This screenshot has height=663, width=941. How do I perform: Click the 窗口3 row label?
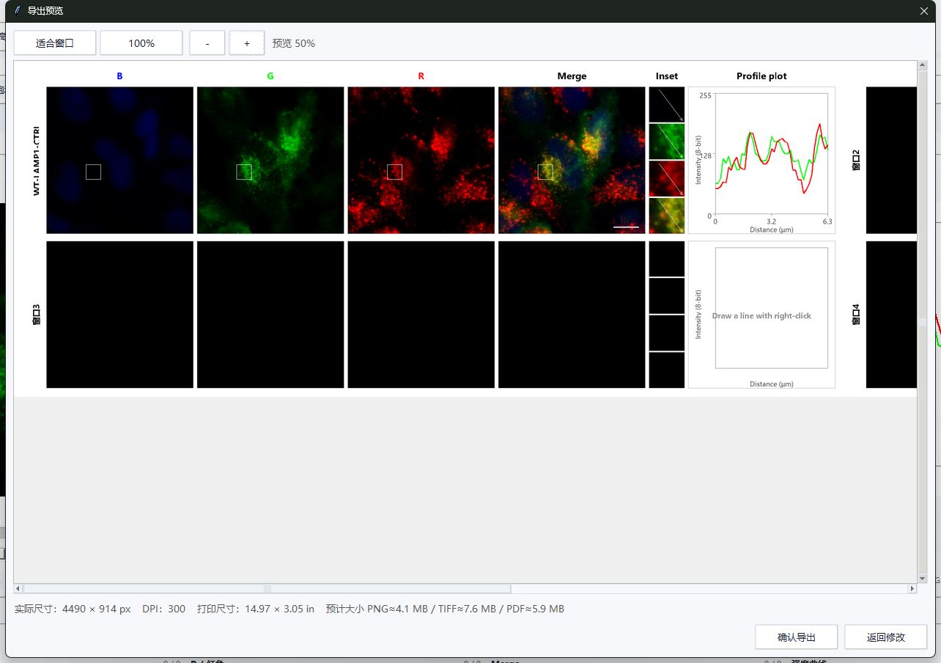click(x=36, y=315)
